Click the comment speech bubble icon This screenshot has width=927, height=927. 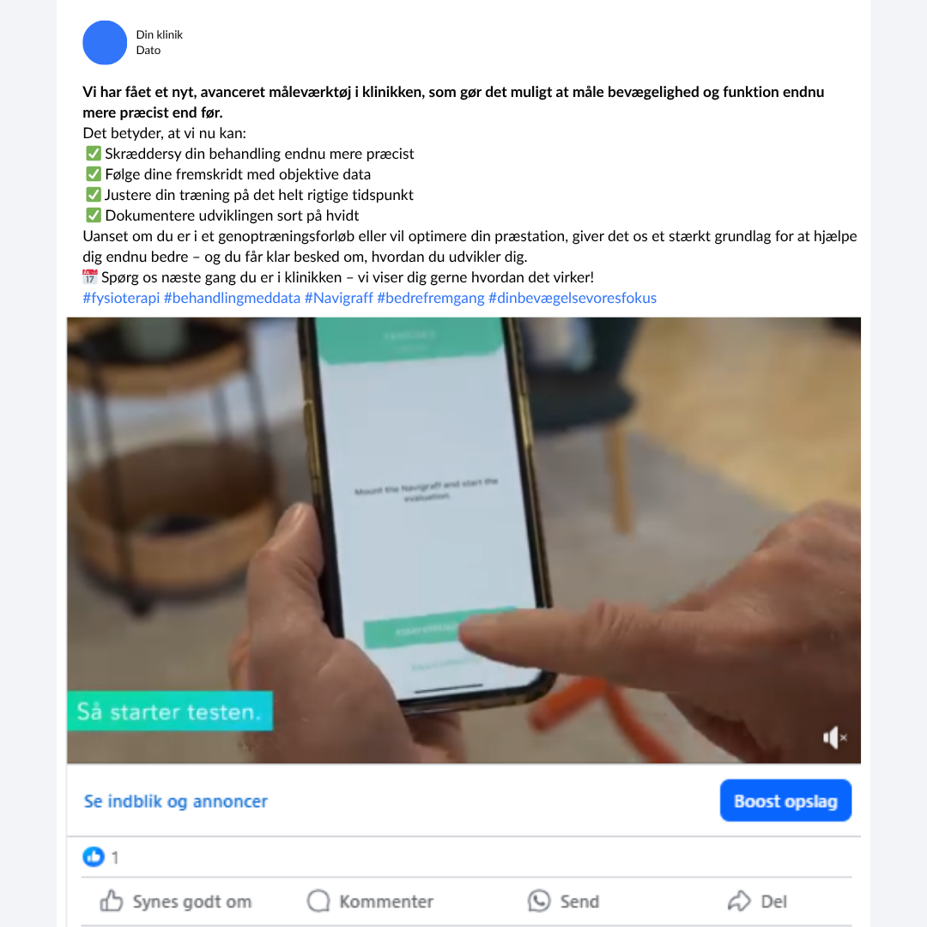[x=318, y=901]
